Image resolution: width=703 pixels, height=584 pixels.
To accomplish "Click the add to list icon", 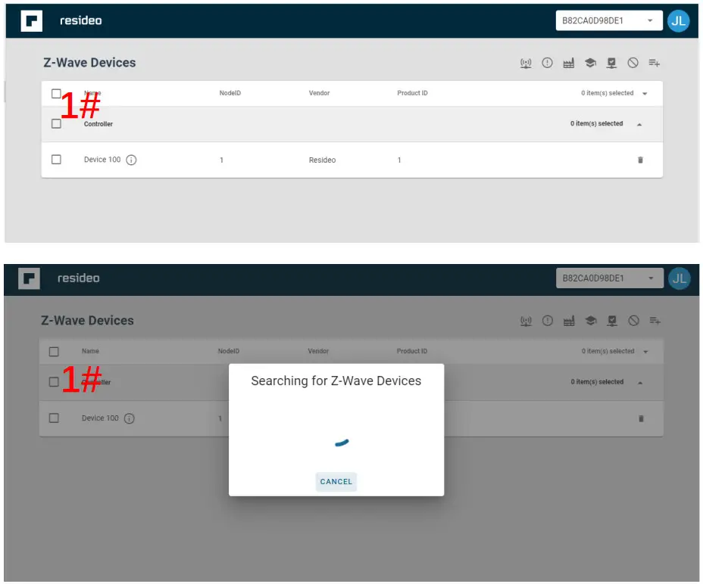I will 653,64.
